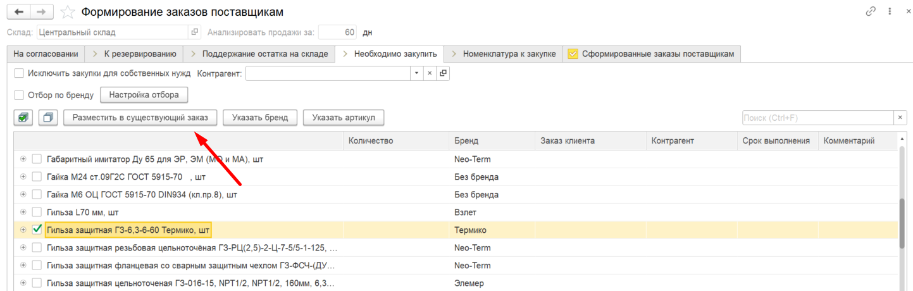
Task: Select 'Необходимо закупить' tab
Action: pyautogui.click(x=390, y=54)
